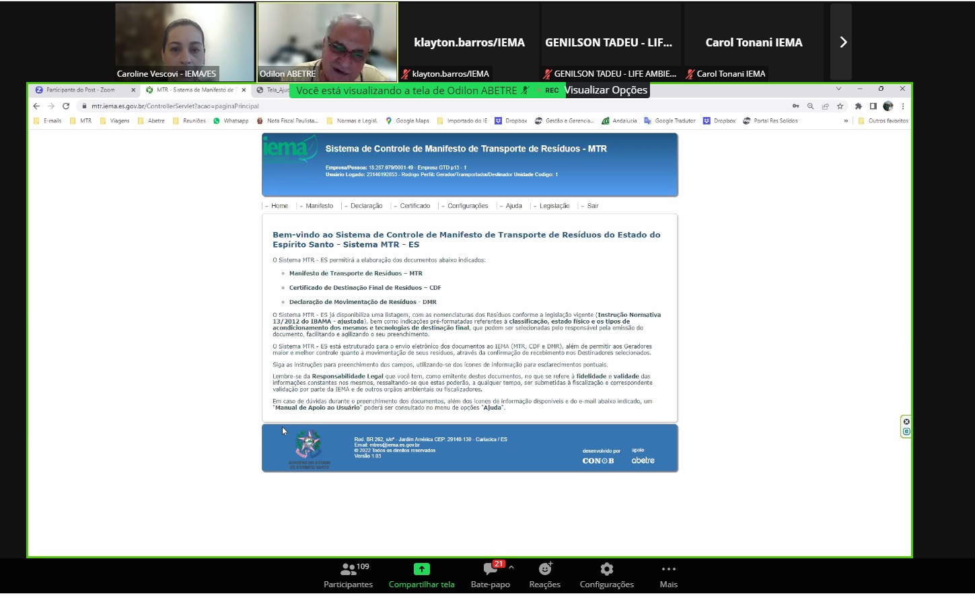Click the green Compartilhar tela icon
This screenshot has width=975, height=602.
click(421, 569)
